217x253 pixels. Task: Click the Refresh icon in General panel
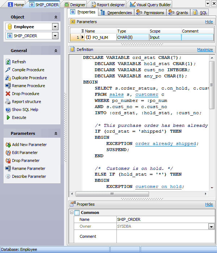pyautogui.click(x=8, y=62)
